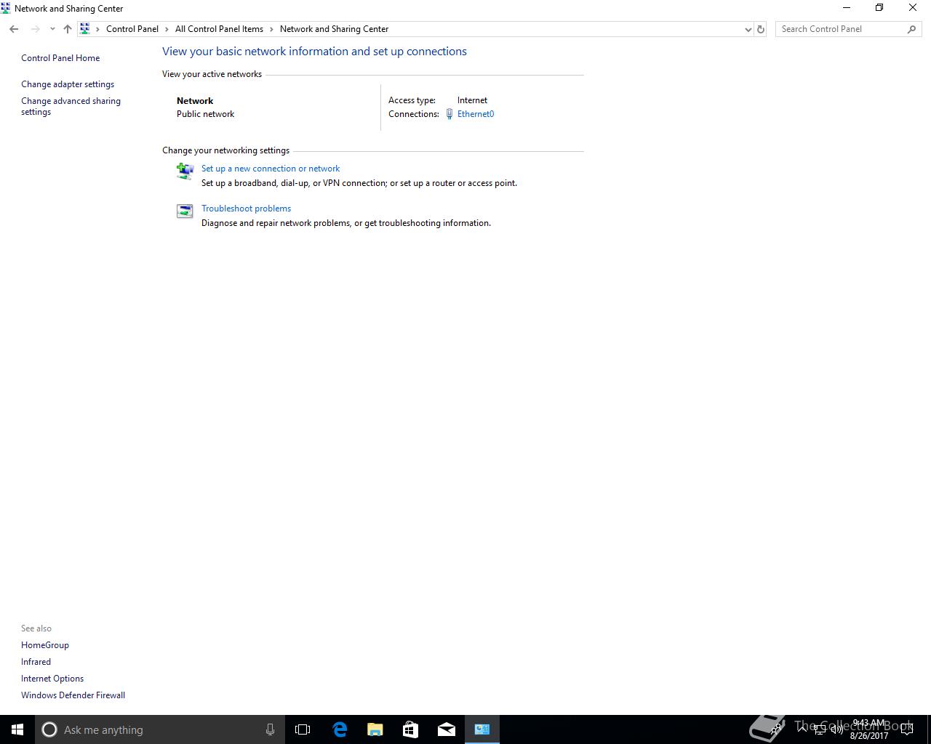Click the Forward navigation arrow
The image size is (931, 744).
coord(35,29)
